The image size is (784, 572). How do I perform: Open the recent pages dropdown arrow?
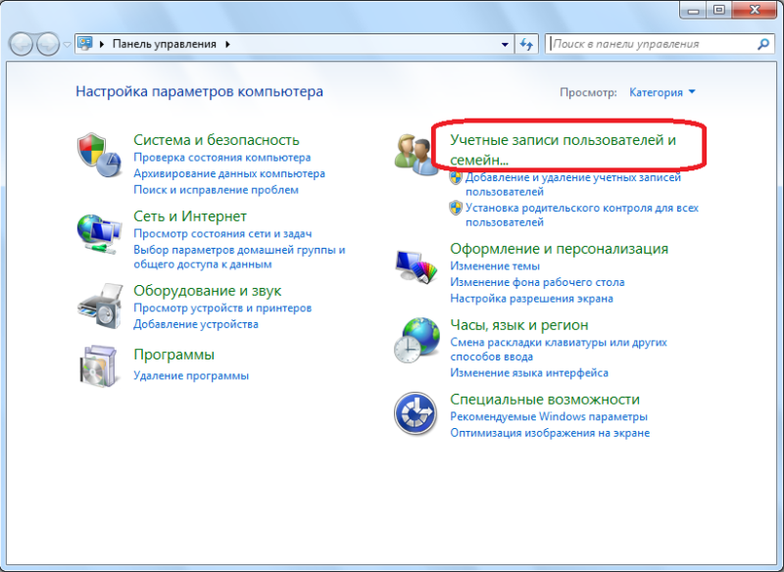[67, 44]
